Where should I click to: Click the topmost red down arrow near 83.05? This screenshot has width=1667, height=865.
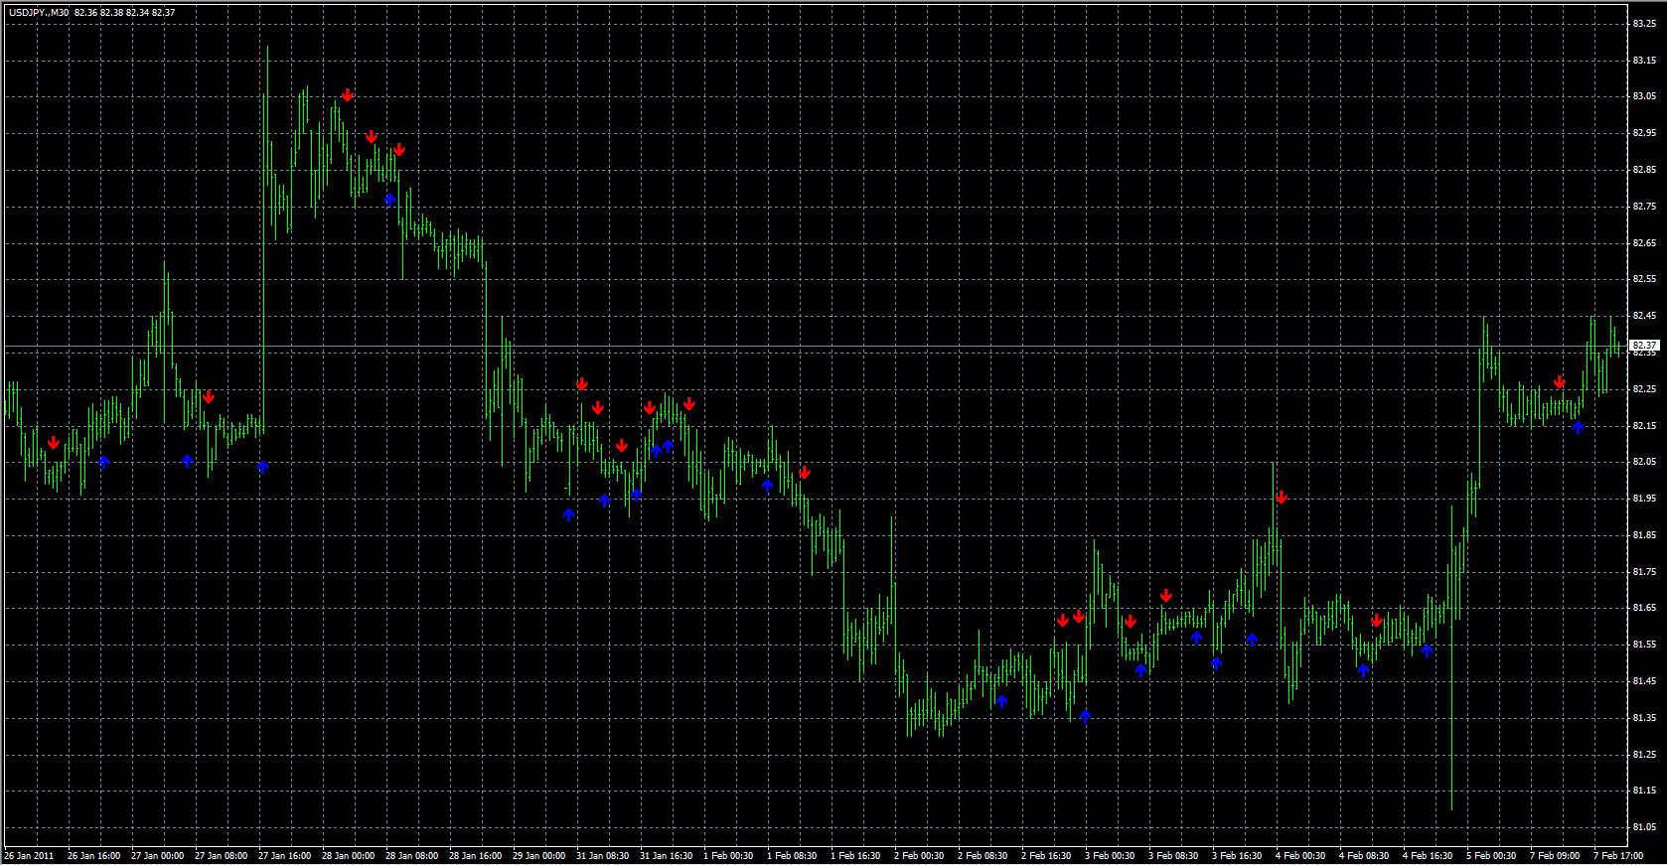347,95
